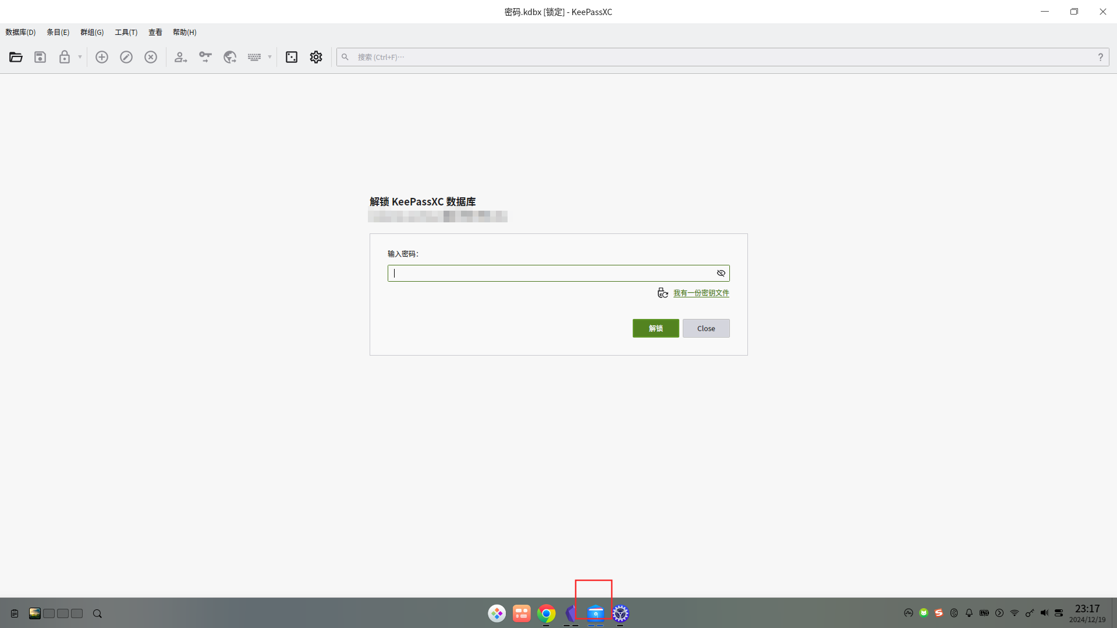Click the copy username icon
The height and width of the screenshot is (628, 1117).
click(181, 57)
